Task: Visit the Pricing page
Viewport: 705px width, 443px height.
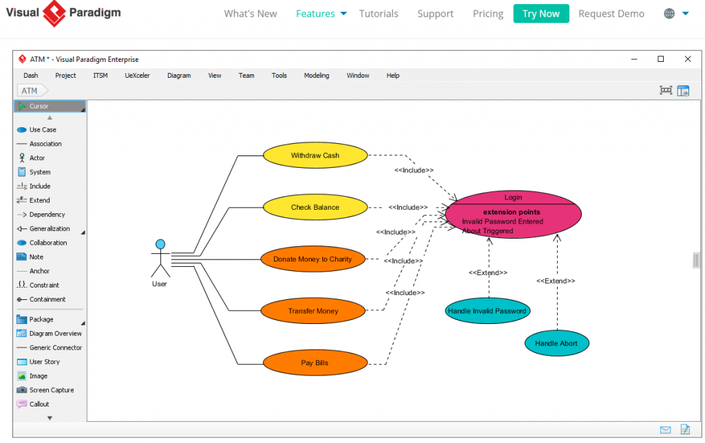Action: pos(488,14)
